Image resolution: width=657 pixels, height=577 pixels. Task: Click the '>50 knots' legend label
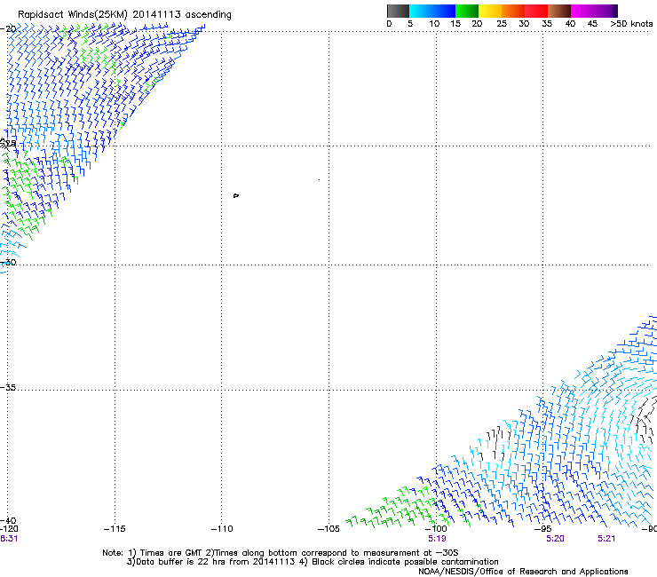[x=631, y=24]
